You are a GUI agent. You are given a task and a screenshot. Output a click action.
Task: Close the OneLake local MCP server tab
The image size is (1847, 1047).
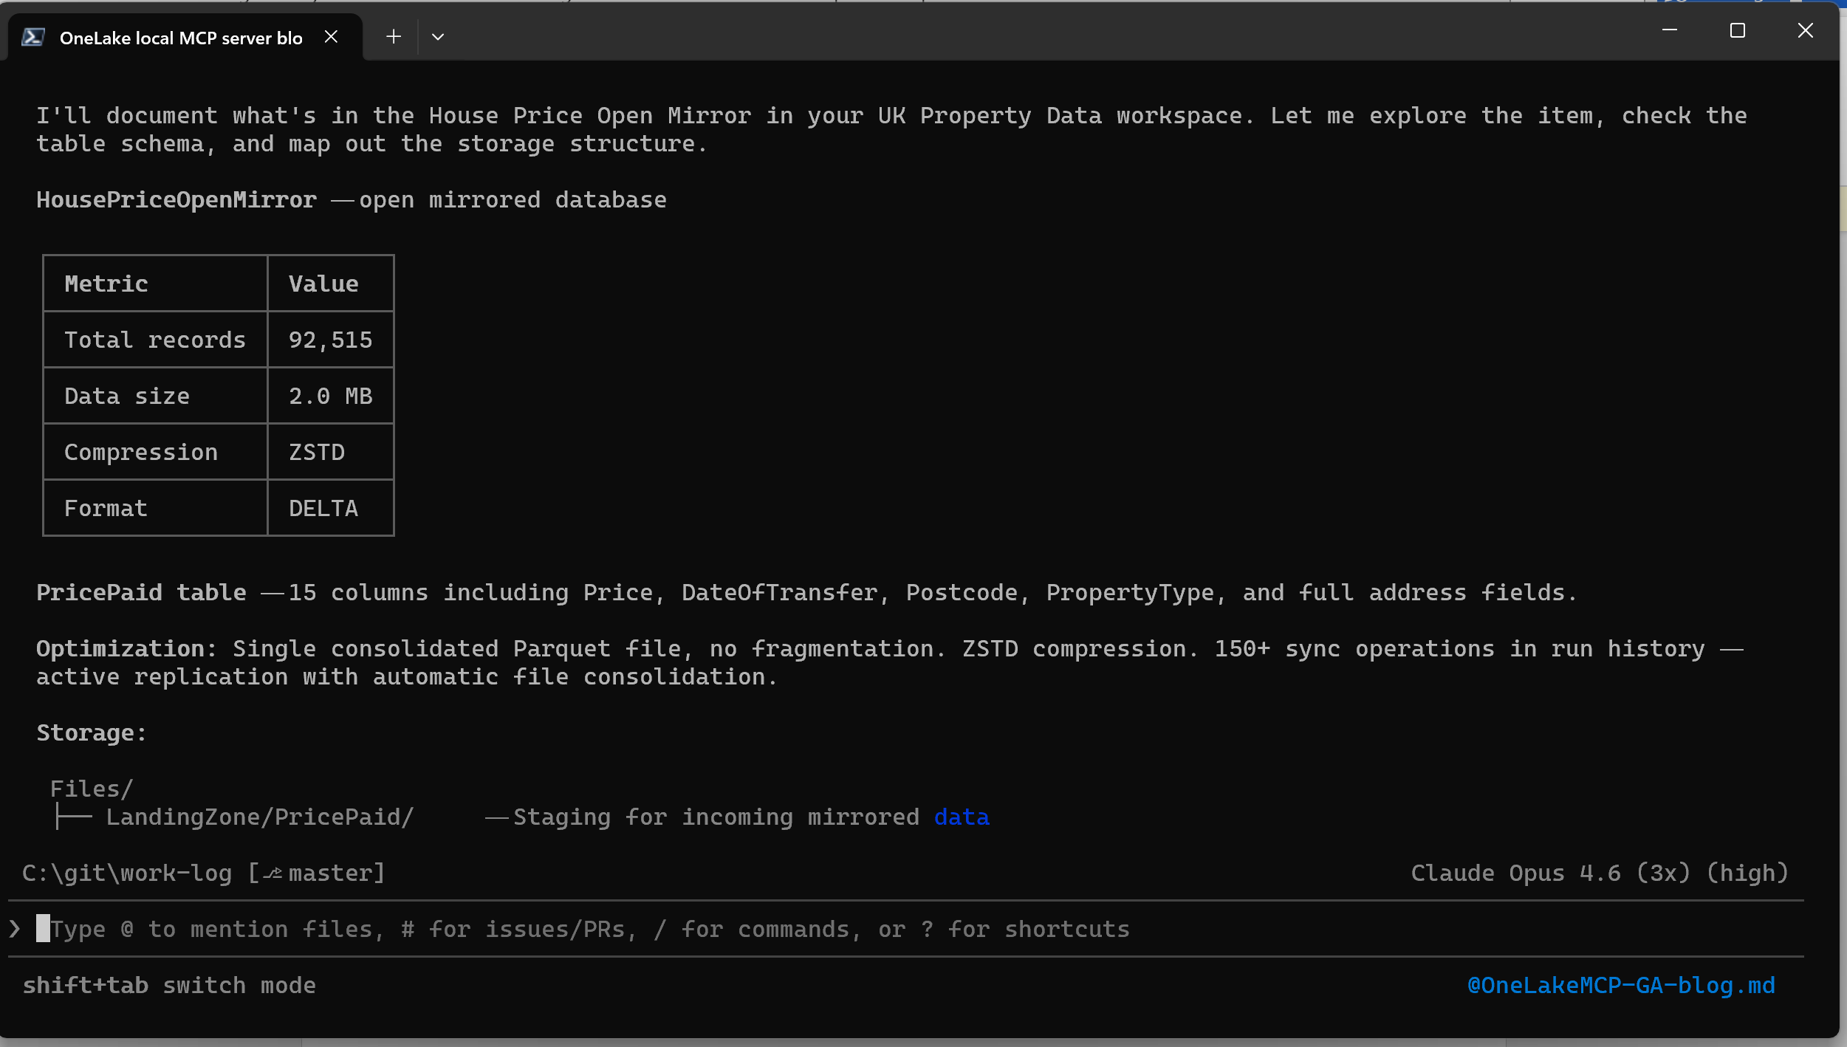point(330,36)
